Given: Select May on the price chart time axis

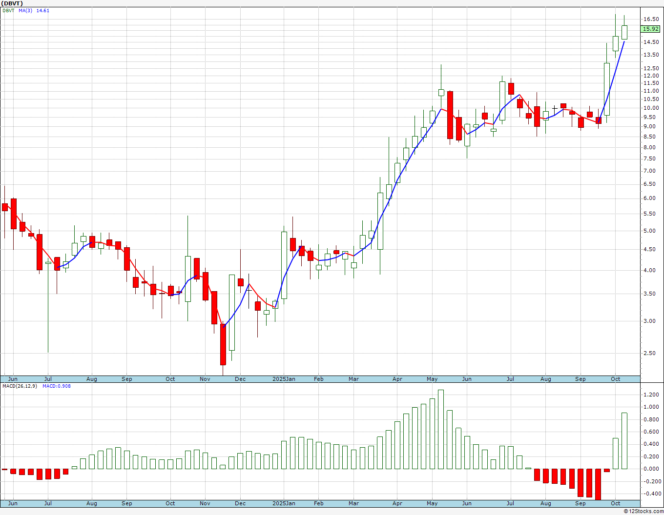Looking at the screenshot, I should tap(433, 379).
